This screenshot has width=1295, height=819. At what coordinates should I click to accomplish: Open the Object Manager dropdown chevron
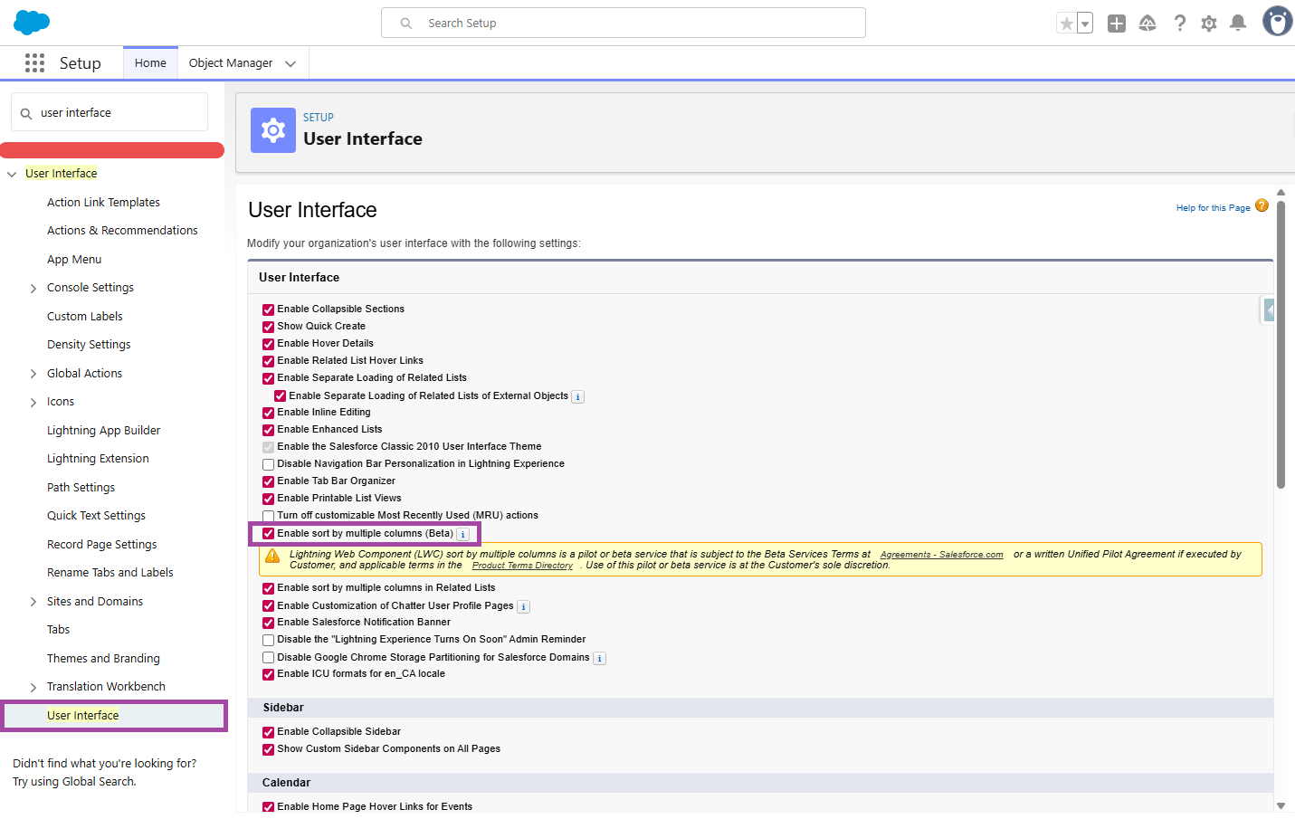[290, 62]
